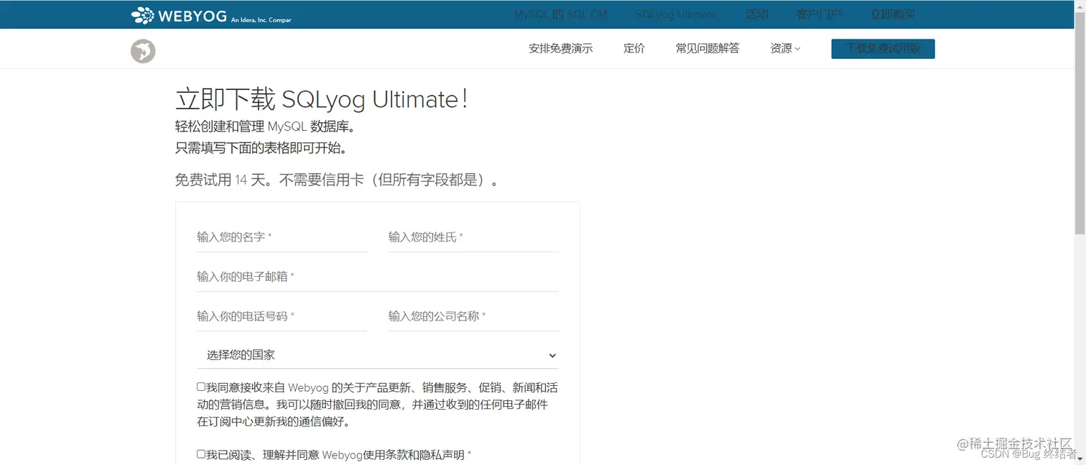Focus the 输入您的姓氏 field
Viewport: 1086px width, 465px height.
coord(473,237)
